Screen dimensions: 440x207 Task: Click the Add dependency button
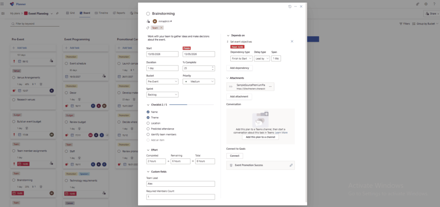(240, 68)
